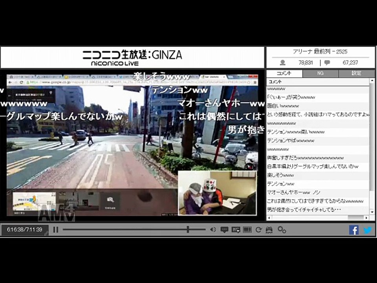Click the comment list scroll down arrow

[x=372, y=212]
